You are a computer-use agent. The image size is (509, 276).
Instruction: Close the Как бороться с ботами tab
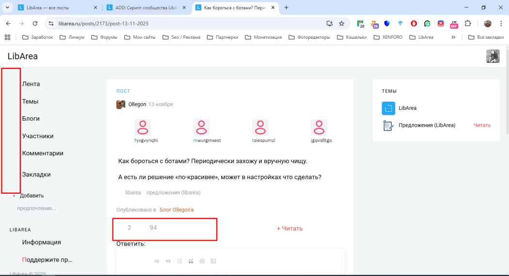coord(273,7)
